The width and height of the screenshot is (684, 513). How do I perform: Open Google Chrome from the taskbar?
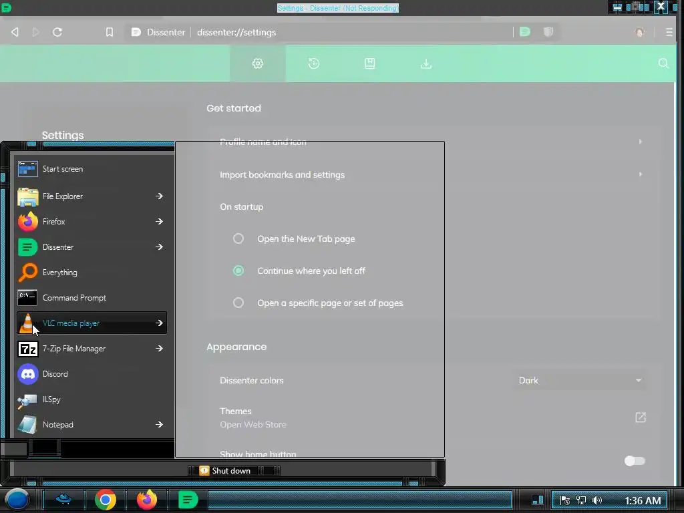pyautogui.click(x=105, y=500)
